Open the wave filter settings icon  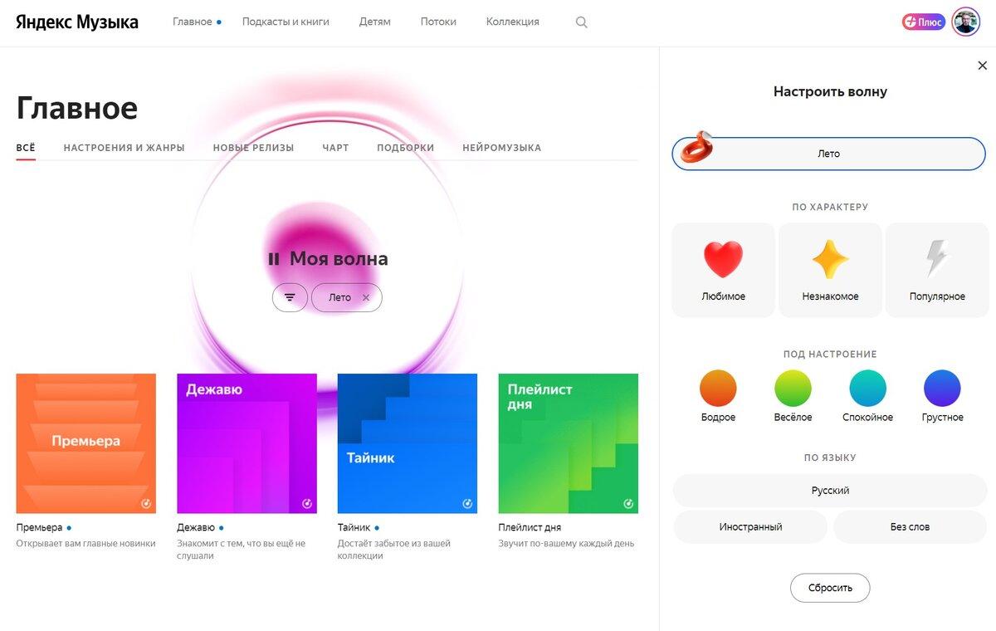[x=290, y=297]
